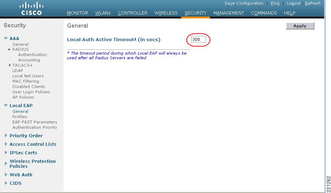Viewport: 331px width, 193px height.
Task: Open Authentication Priority page
Action: click(x=34, y=127)
